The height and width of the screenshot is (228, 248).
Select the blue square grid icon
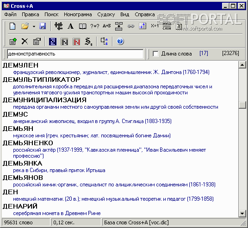[53, 42]
